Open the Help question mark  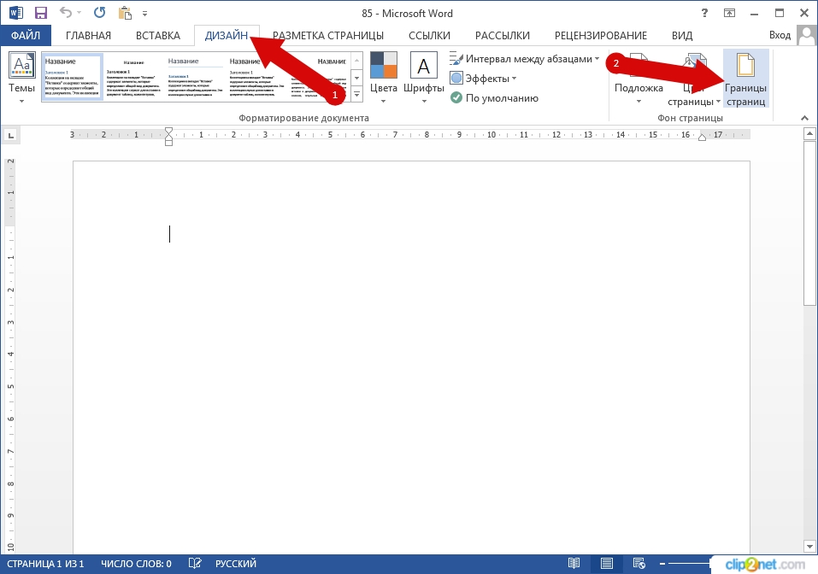point(705,13)
